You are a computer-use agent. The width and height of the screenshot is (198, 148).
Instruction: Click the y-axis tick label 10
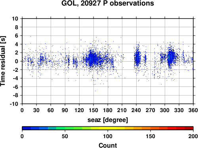pyautogui.click(x=15, y=19)
